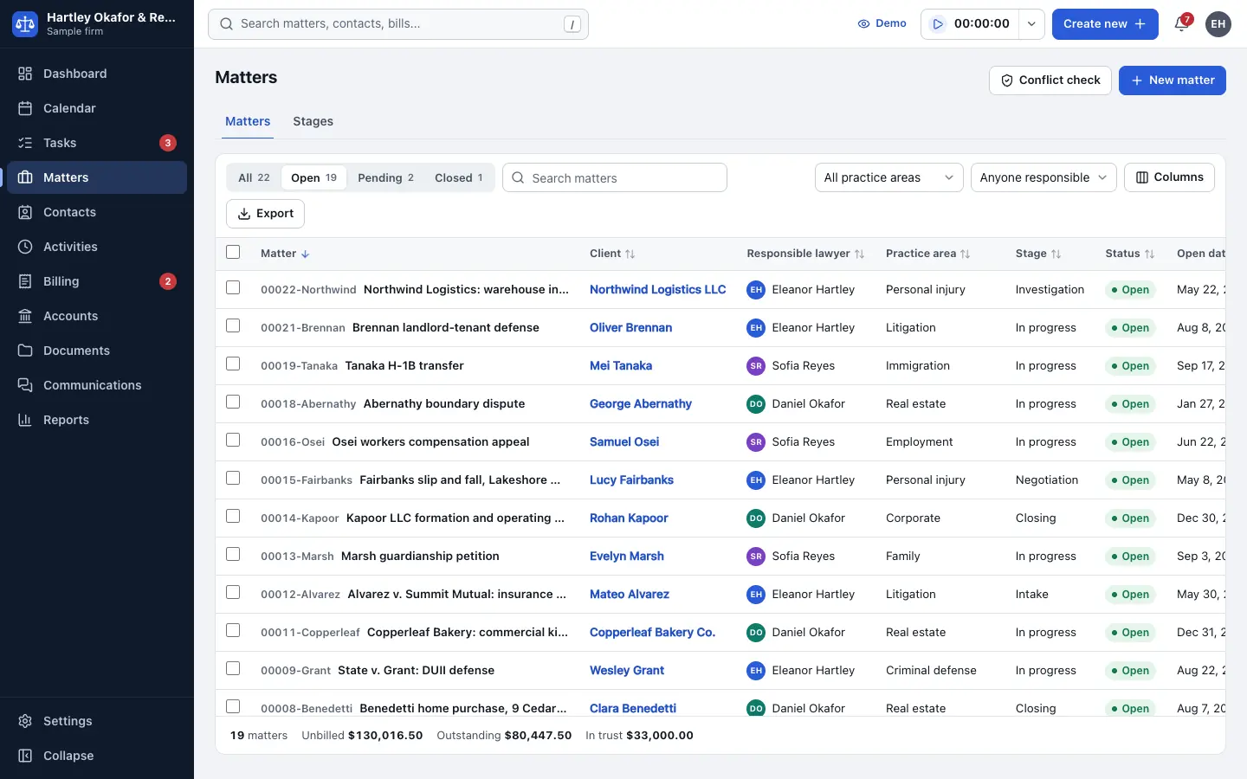Image resolution: width=1247 pixels, height=779 pixels.
Task: Open the EH user avatar menu
Action: tap(1218, 24)
